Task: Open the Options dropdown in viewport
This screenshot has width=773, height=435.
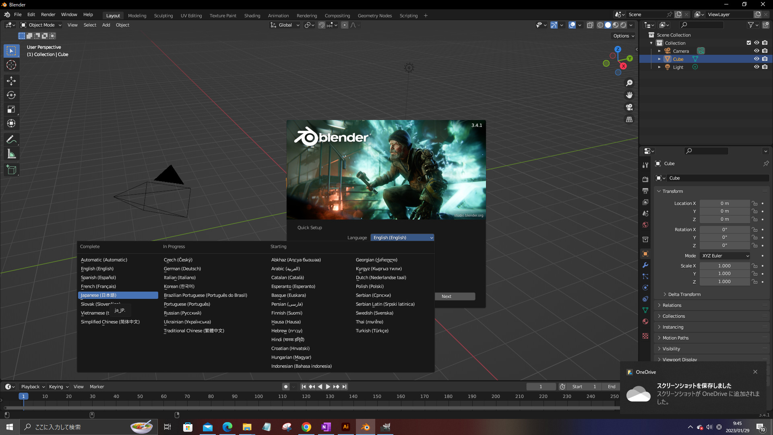Action: tap(624, 36)
